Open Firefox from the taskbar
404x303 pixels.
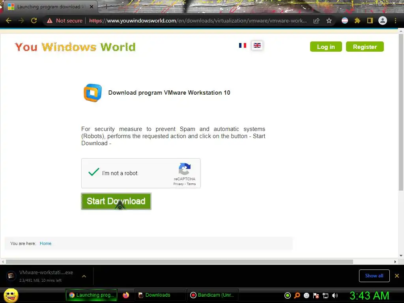point(126,295)
